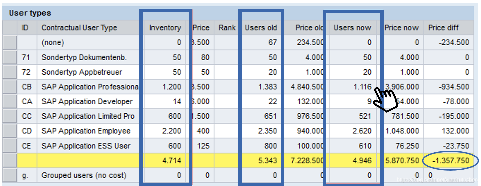The height and width of the screenshot is (186, 481).
Task: Click the Users old column header
Action: (261, 28)
